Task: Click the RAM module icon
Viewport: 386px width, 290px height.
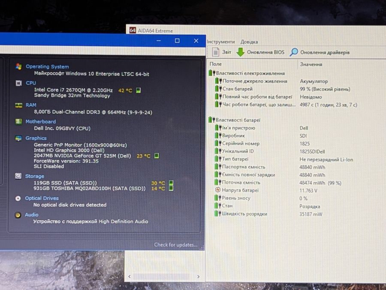Action: tap(19, 105)
